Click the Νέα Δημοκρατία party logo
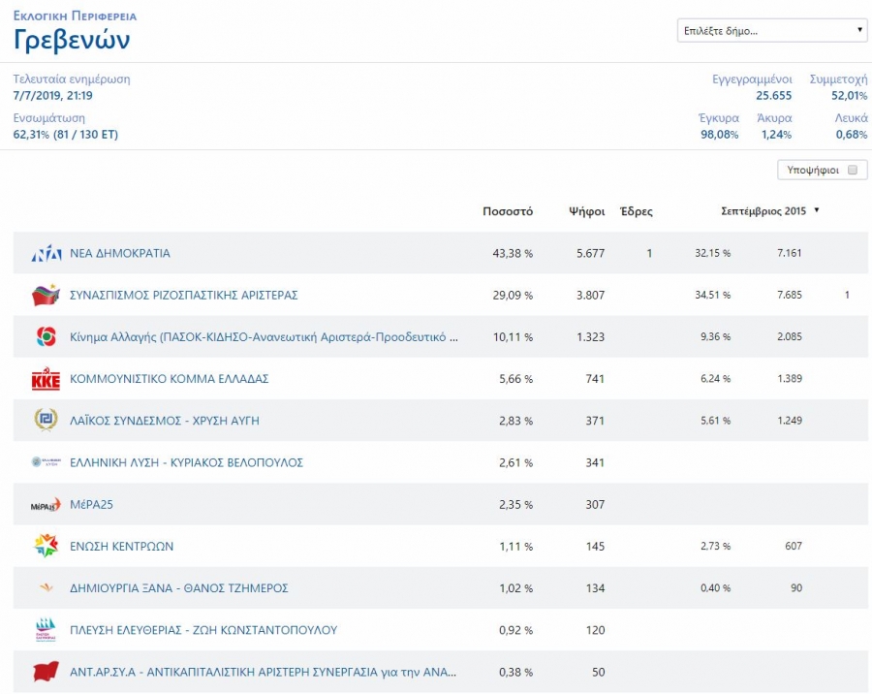 (46, 254)
